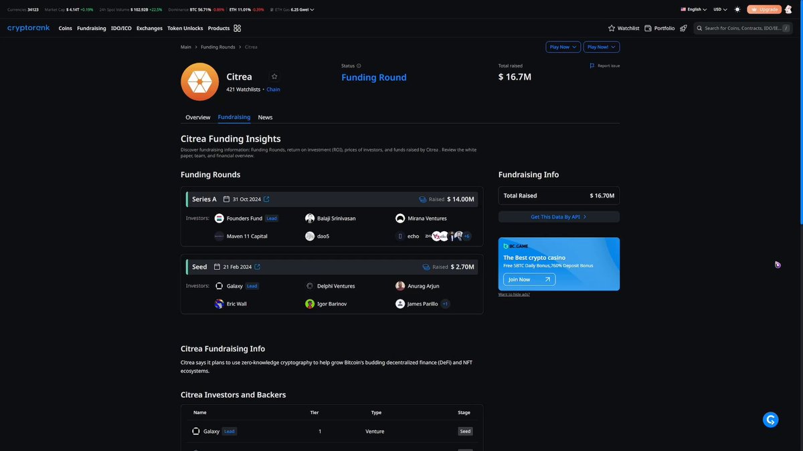Click the Upgrade button
The image size is (803, 451).
pyautogui.click(x=764, y=9)
